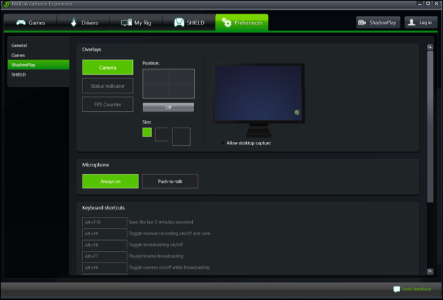Select the top-right position quadrant
The image size is (443, 300).
coord(181,76)
